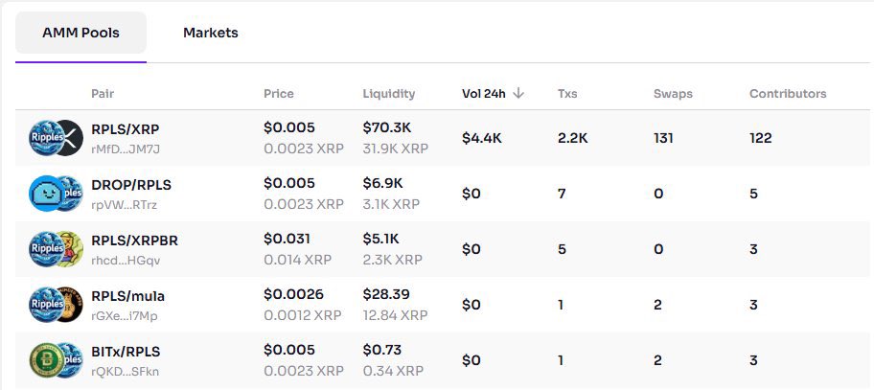Click the RPLS/XRPBR pair token icon

[x=56, y=249]
